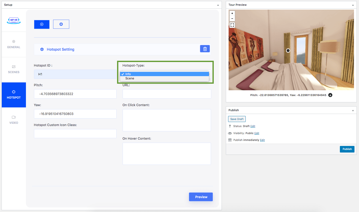Viewport: 359px width, 212px height.
Task: Focus the On Hover Content textarea
Action: coord(167,154)
